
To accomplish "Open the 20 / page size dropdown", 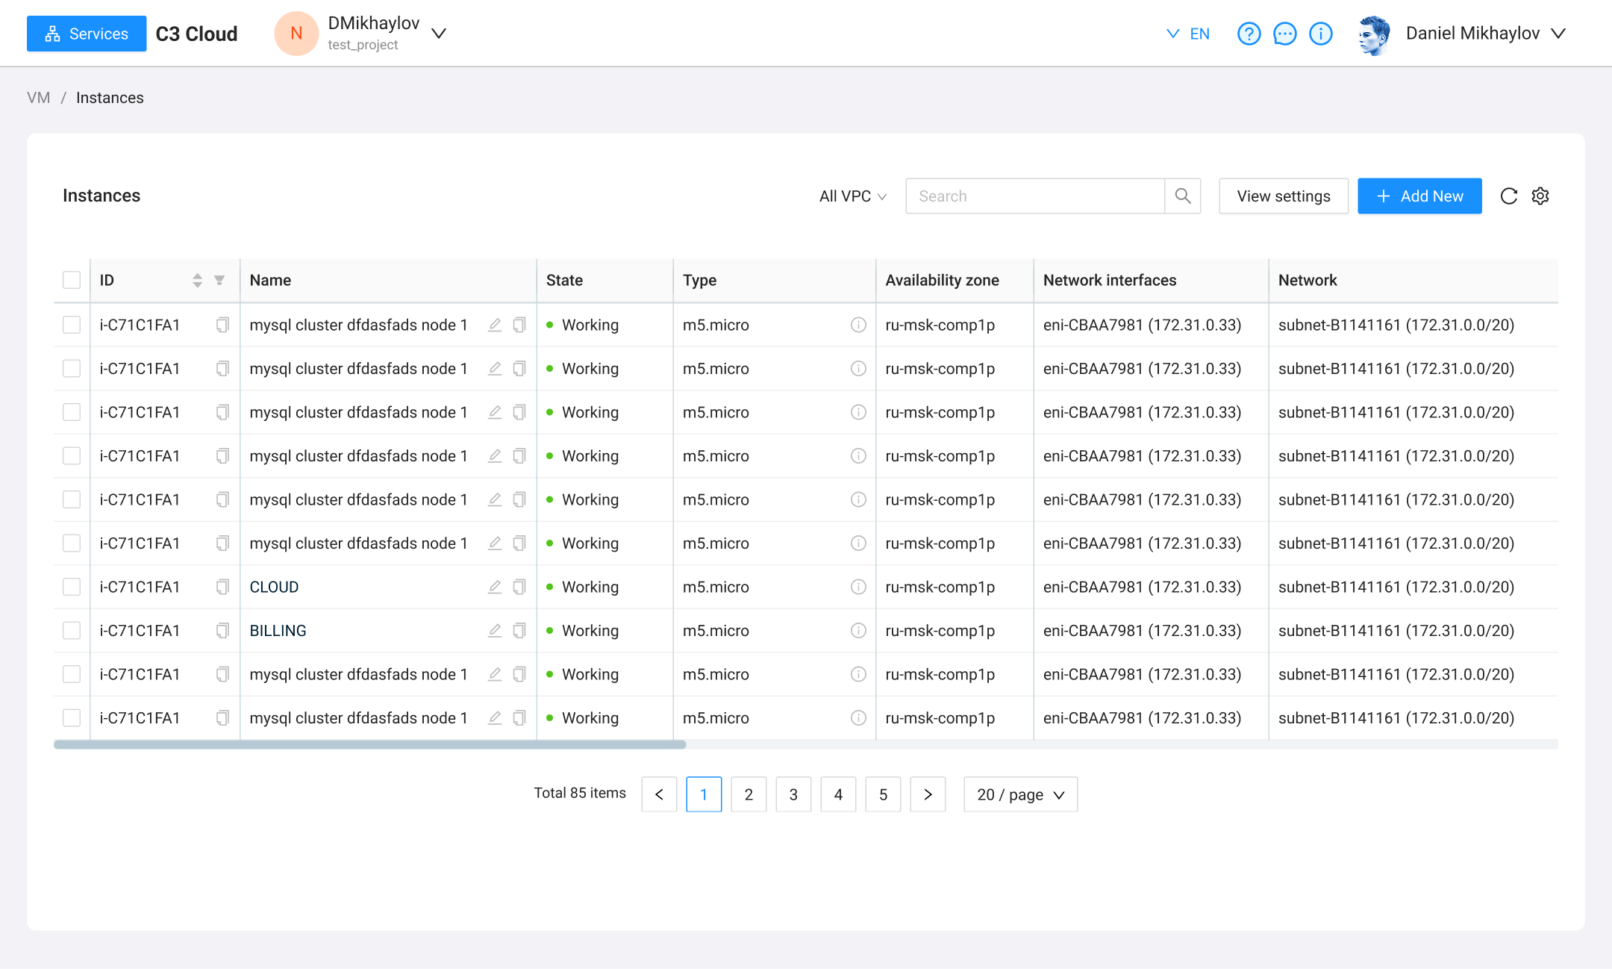I will [x=1019, y=794].
